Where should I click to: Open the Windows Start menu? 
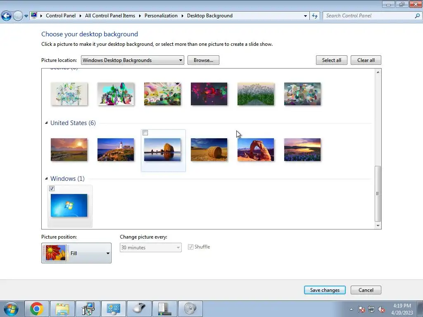[11, 309]
